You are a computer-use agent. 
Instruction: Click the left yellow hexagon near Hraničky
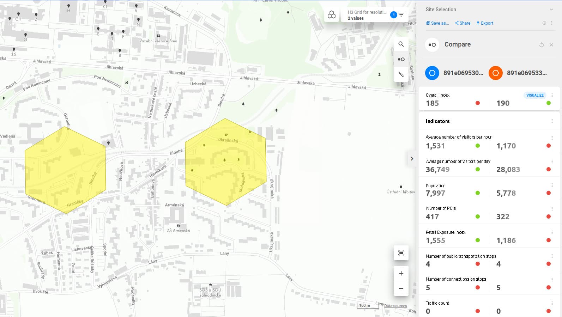(65, 170)
